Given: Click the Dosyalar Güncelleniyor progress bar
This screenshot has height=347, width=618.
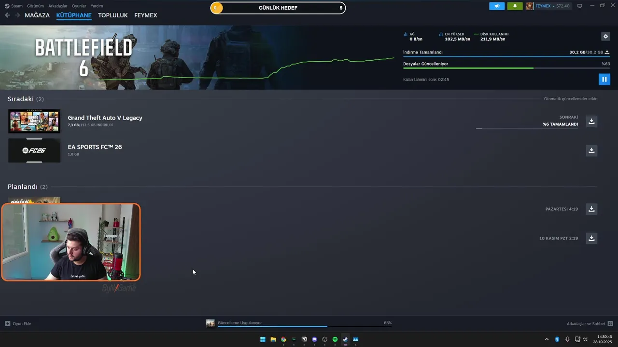Looking at the screenshot, I should click(x=506, y=68).
